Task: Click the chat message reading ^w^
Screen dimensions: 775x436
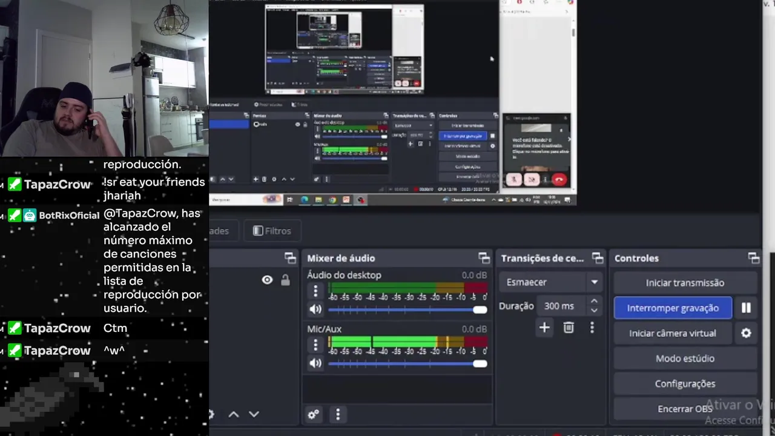Action: coord(114,351)
